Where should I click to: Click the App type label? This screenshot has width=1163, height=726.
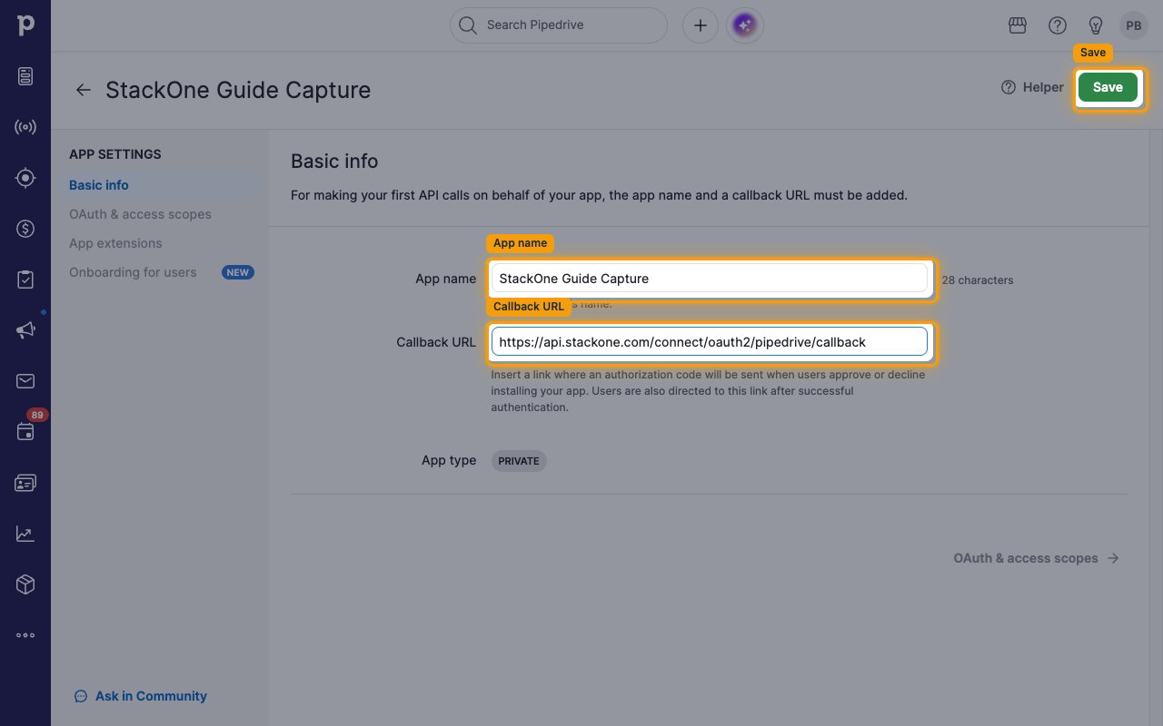pyautogui.click(x=449, y=460)
